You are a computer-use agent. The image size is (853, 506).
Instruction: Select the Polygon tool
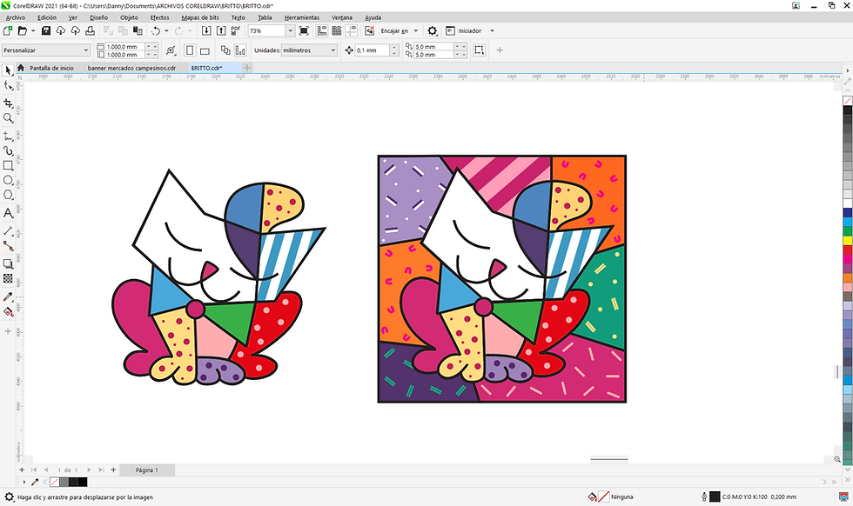tap(8, 195)
